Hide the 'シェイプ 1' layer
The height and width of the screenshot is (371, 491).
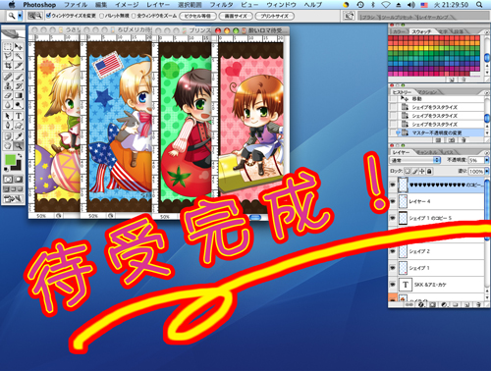(x=393, y=268)
